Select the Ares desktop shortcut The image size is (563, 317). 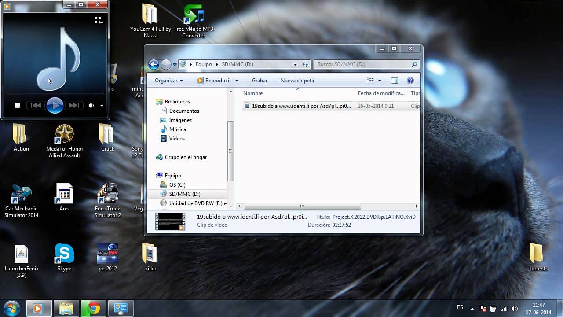(64, 197)
